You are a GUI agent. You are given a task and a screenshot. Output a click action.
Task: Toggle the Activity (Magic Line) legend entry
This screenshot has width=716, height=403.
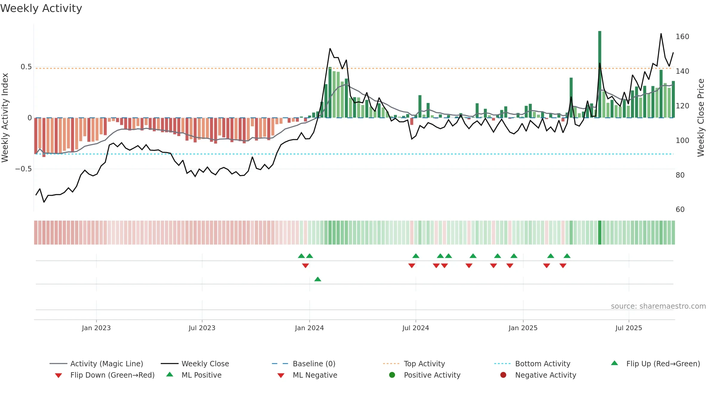(x=96, y=364)
